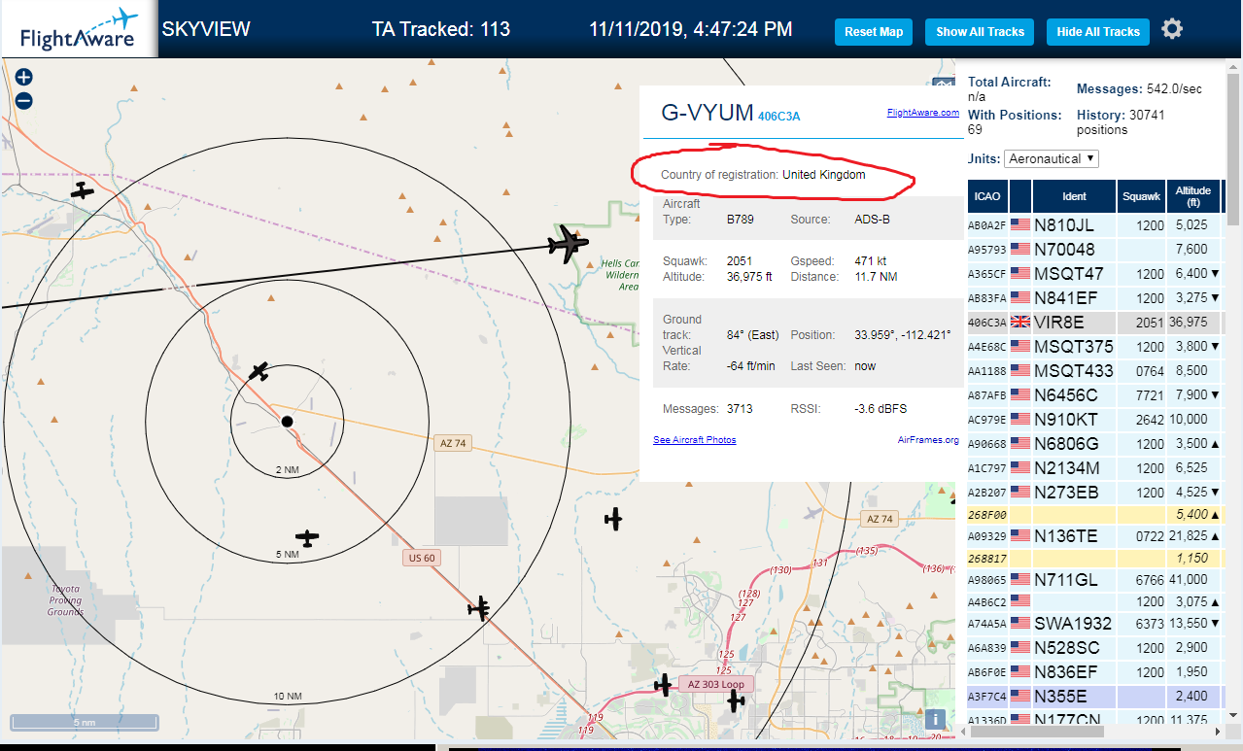1243x751 pixels.
Task: Select the aircraft icon left of AZ 303 Loop
Action: (x=664, y=685)
